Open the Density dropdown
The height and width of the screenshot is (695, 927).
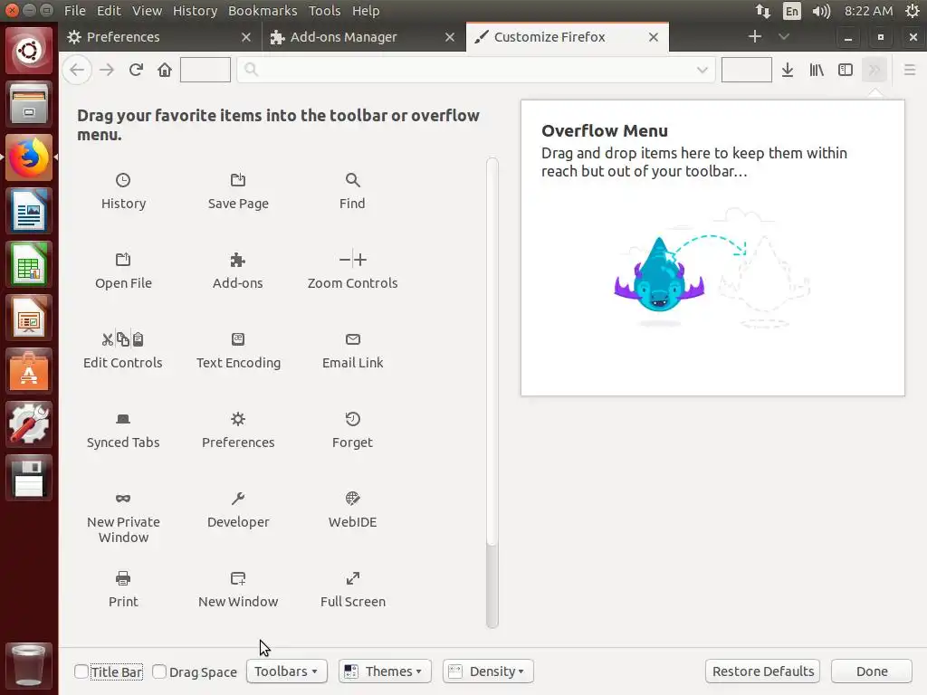tap(488, 671)
